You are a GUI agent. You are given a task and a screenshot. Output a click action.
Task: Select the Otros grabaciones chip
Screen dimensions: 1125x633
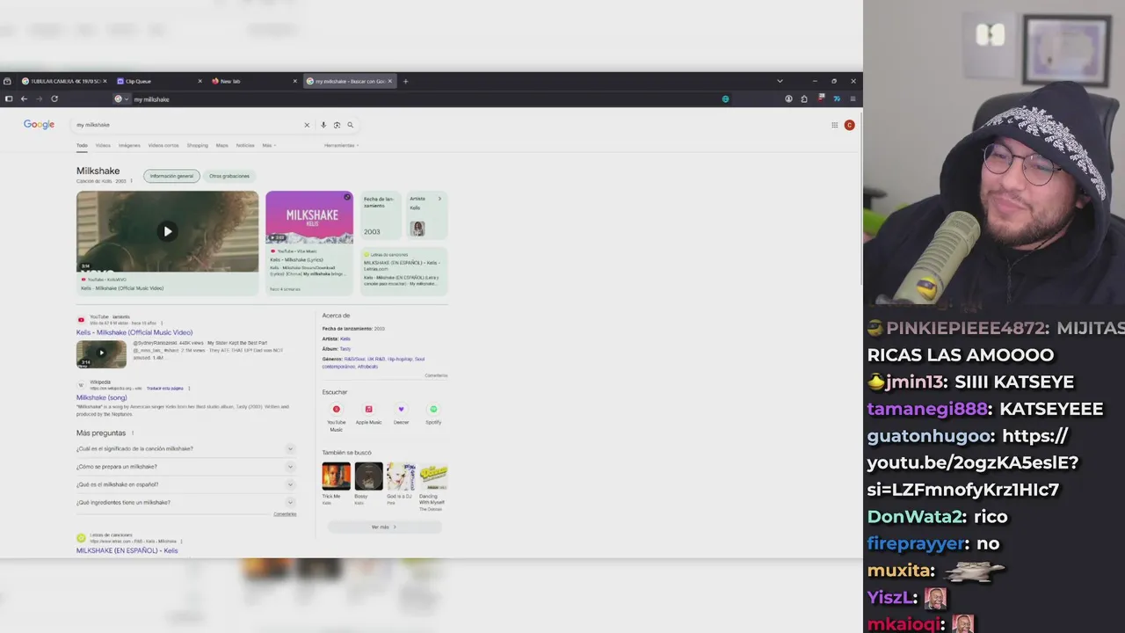click(229, 176)
